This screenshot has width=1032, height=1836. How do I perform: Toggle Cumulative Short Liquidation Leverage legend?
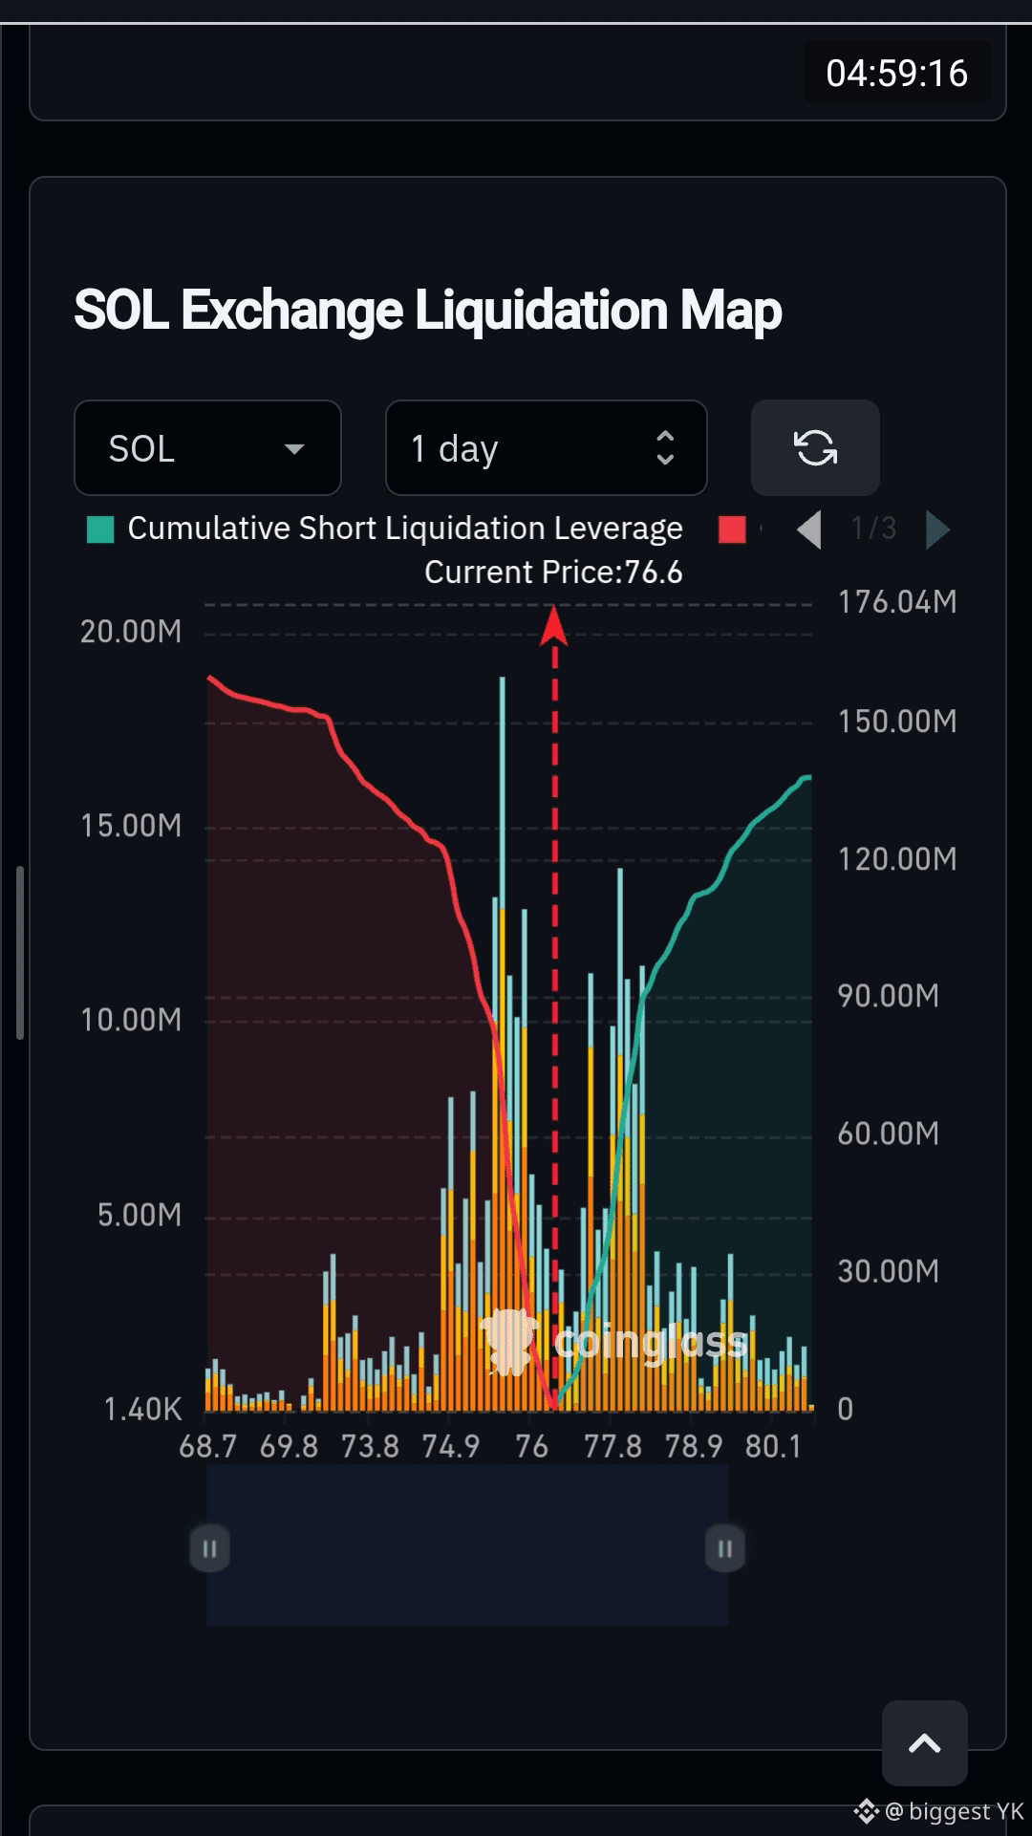point(385,529)
